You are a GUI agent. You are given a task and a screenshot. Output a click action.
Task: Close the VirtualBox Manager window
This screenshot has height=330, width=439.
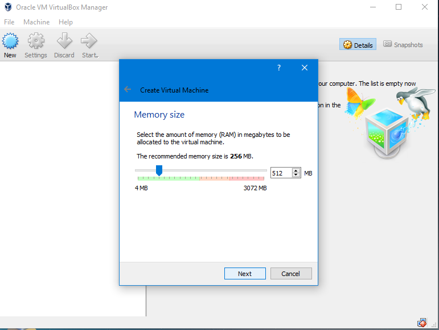pyautogui.click(x=424, y=7)
